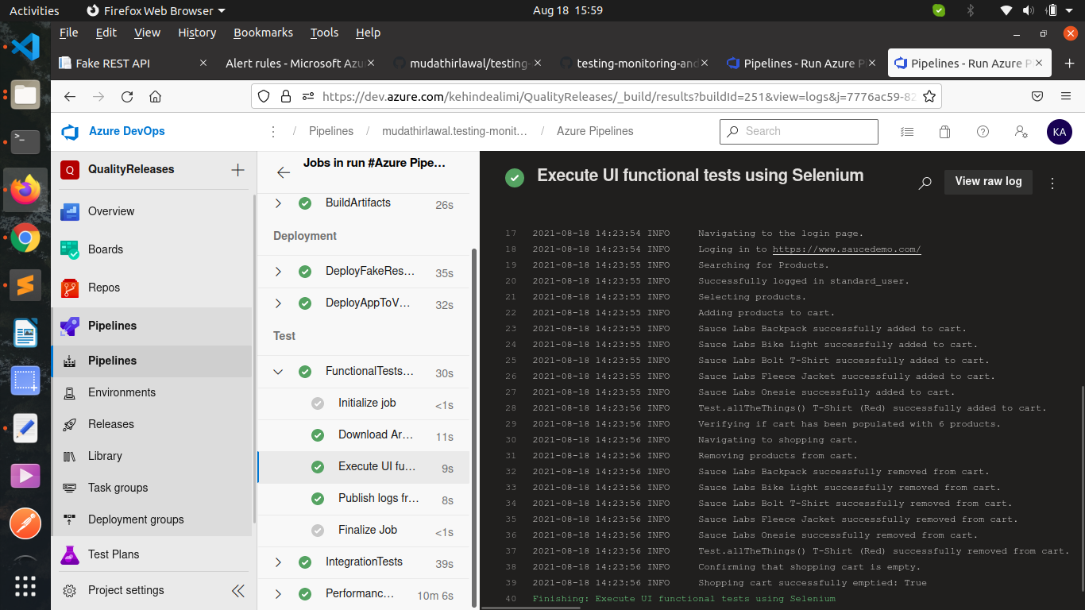The image size is (1085, 610).
Task: Expand the BuildArtifacts job
Action: pyautogui.click(x=278, y=203)
